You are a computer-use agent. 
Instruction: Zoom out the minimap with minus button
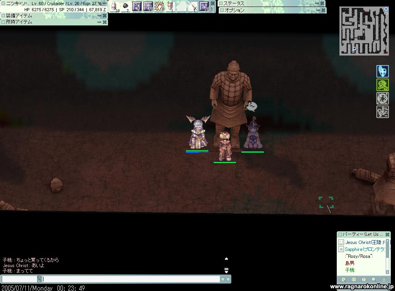click(x=386, y=13)
